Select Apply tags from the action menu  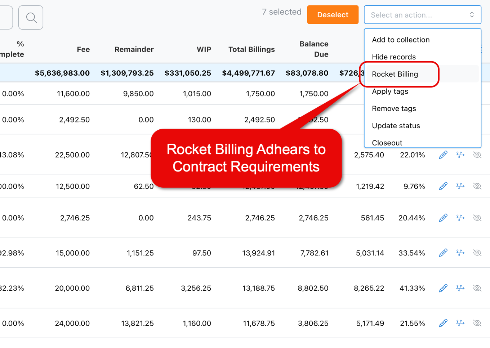390,92
